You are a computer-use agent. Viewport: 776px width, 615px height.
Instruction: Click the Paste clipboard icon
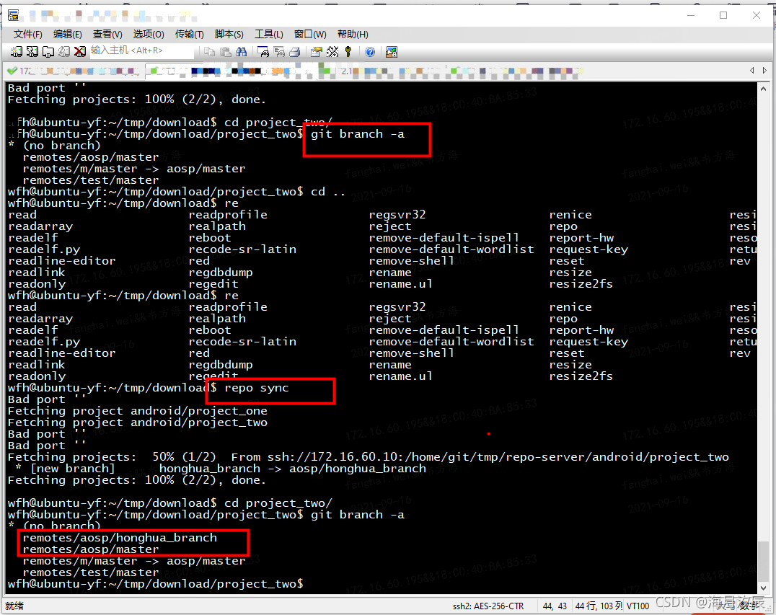tap(225, 51)
